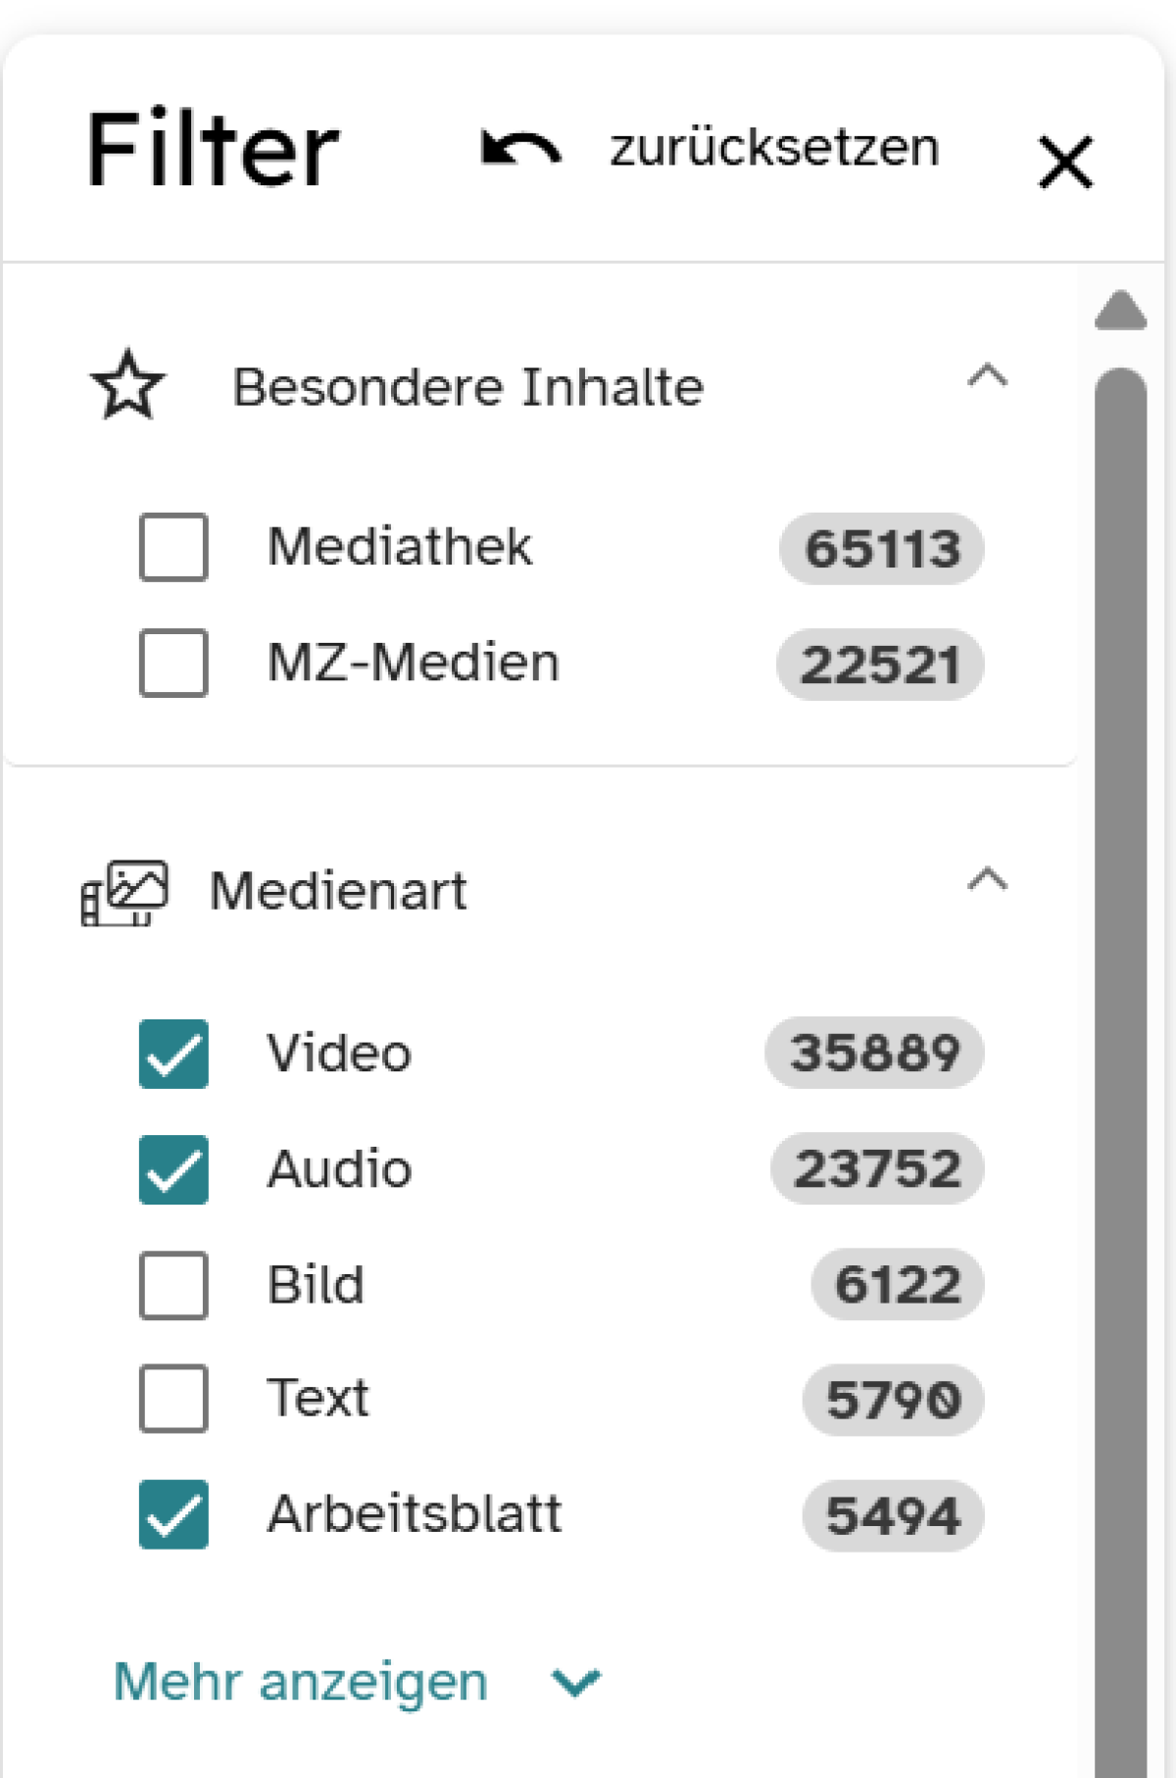Click the 65113 count badge for Mediathek
The image size is (1176, 1778).
pyautogui.click(x=882, y=548)
